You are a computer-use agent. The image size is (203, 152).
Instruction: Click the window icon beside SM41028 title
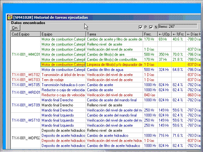(x=10, y=17)
